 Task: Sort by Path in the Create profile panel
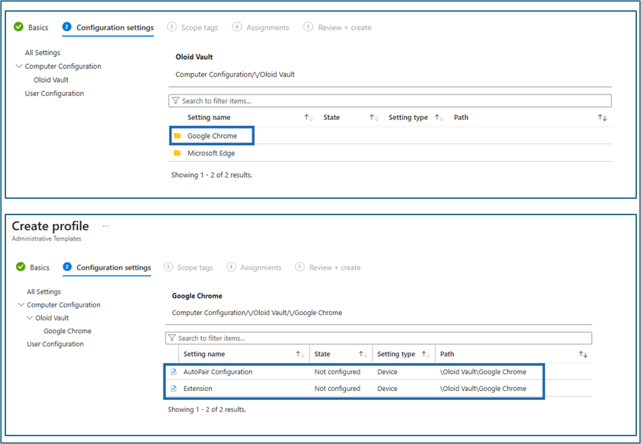[x=583, y=354]
